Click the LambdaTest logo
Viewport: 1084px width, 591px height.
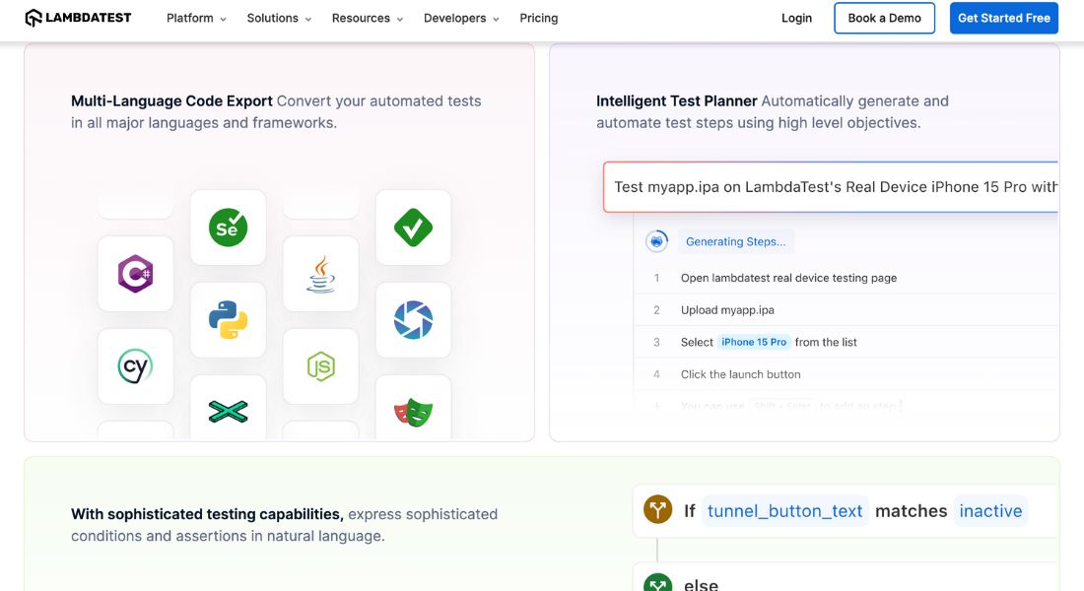point(78,18)
